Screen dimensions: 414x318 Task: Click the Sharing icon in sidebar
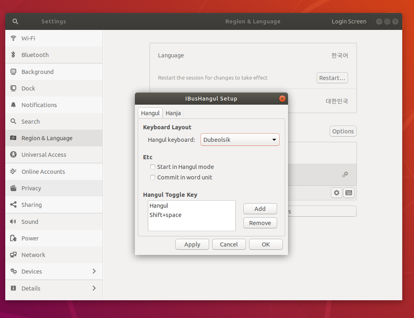point(13,205)
